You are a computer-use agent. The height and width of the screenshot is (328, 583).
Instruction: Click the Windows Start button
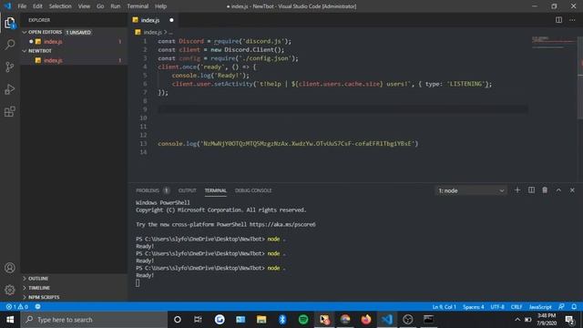coord(10,320)
